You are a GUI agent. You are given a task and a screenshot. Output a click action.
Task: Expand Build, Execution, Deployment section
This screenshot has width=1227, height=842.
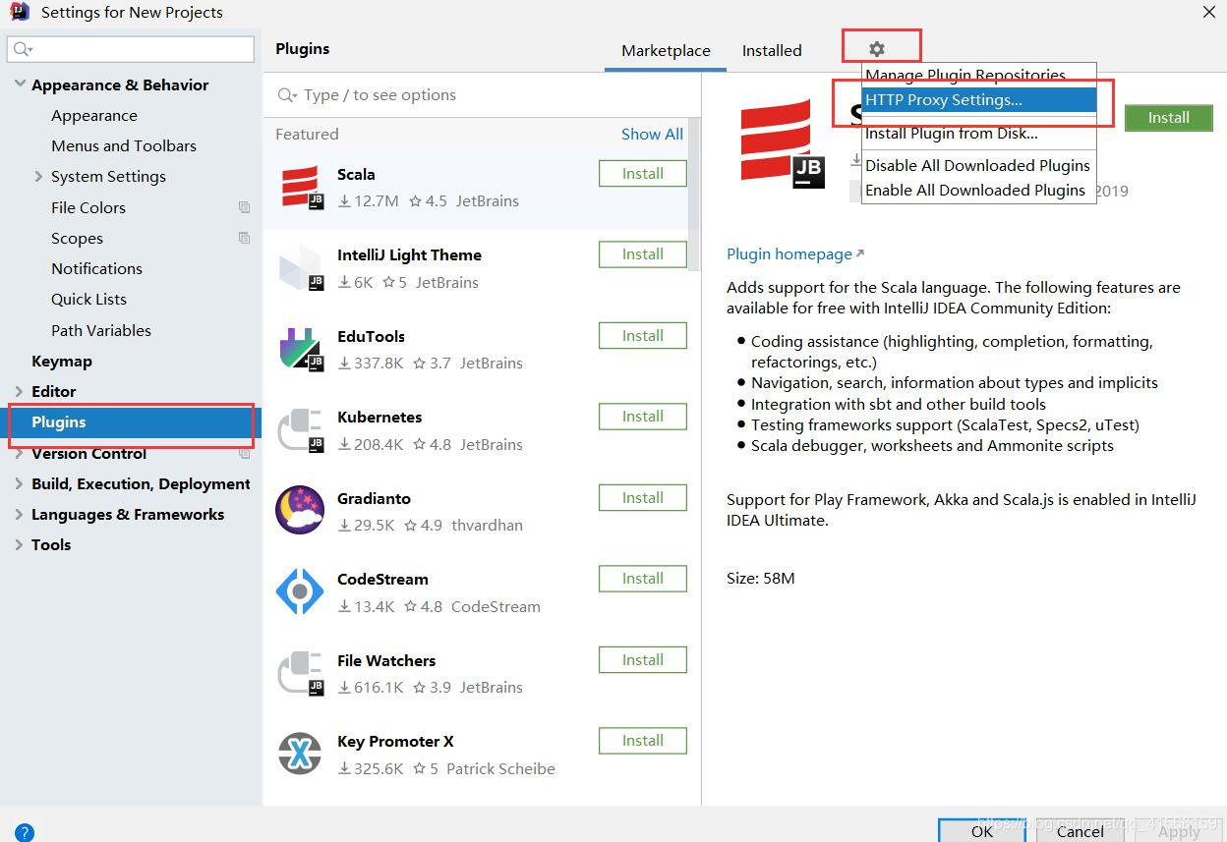pyautogui.click(x=20, y=483)
